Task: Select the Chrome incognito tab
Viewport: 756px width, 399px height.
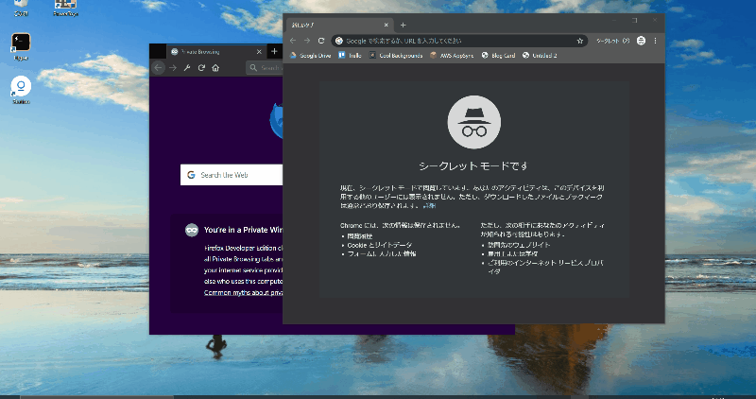Action: 339,26
